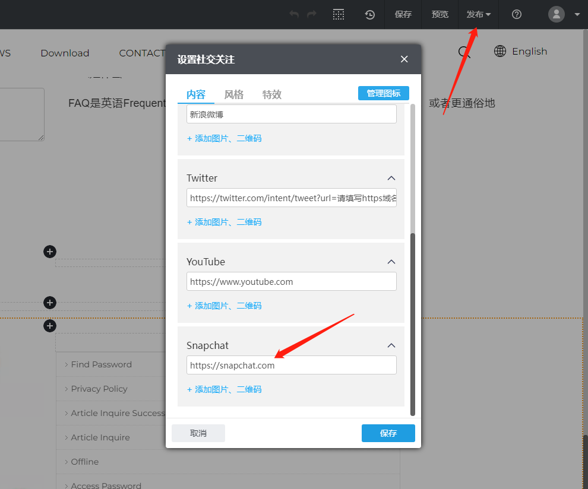This screenshot has height=489, width=588.
Task: Click the blue 保存 button in the dialog
Action: click(x=388, y=433)
